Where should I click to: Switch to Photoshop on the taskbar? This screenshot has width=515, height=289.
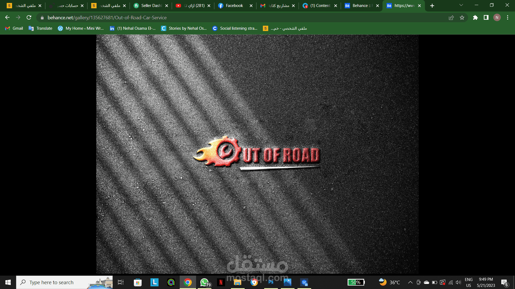(271, 282)
